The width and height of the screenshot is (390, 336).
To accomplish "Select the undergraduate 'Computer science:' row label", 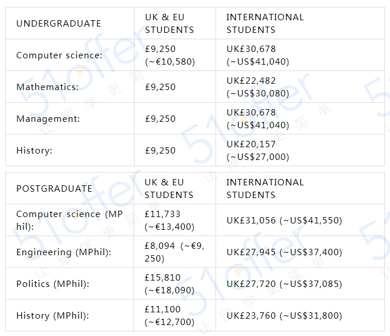I will point(59,55).
